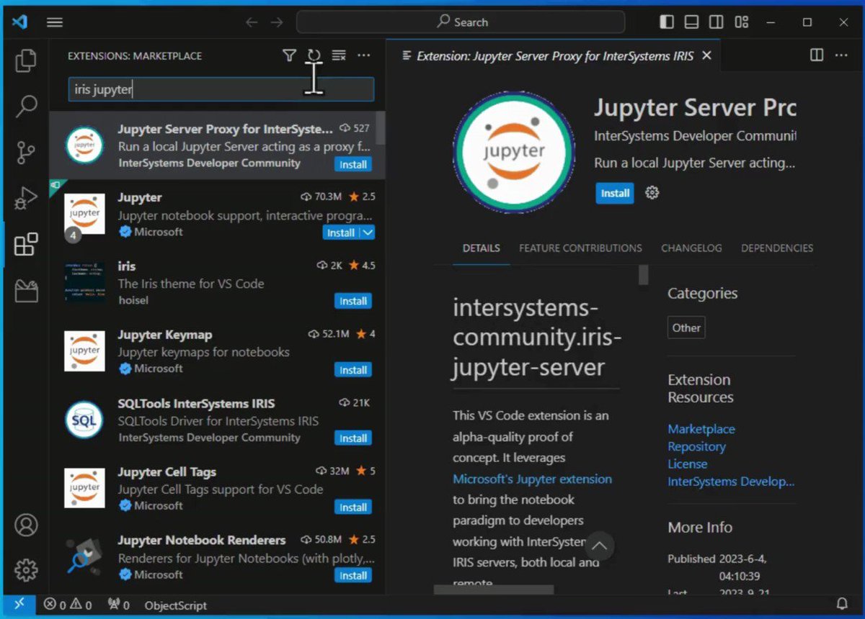Screen dimensions: 865x619
Task: Click the filter extensions funnel icon
Action: tap(289, 55)
